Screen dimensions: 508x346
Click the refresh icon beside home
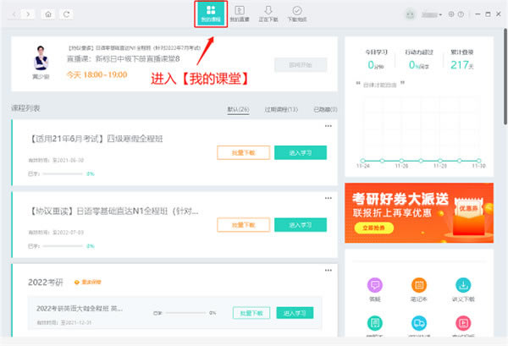(67, 14)
